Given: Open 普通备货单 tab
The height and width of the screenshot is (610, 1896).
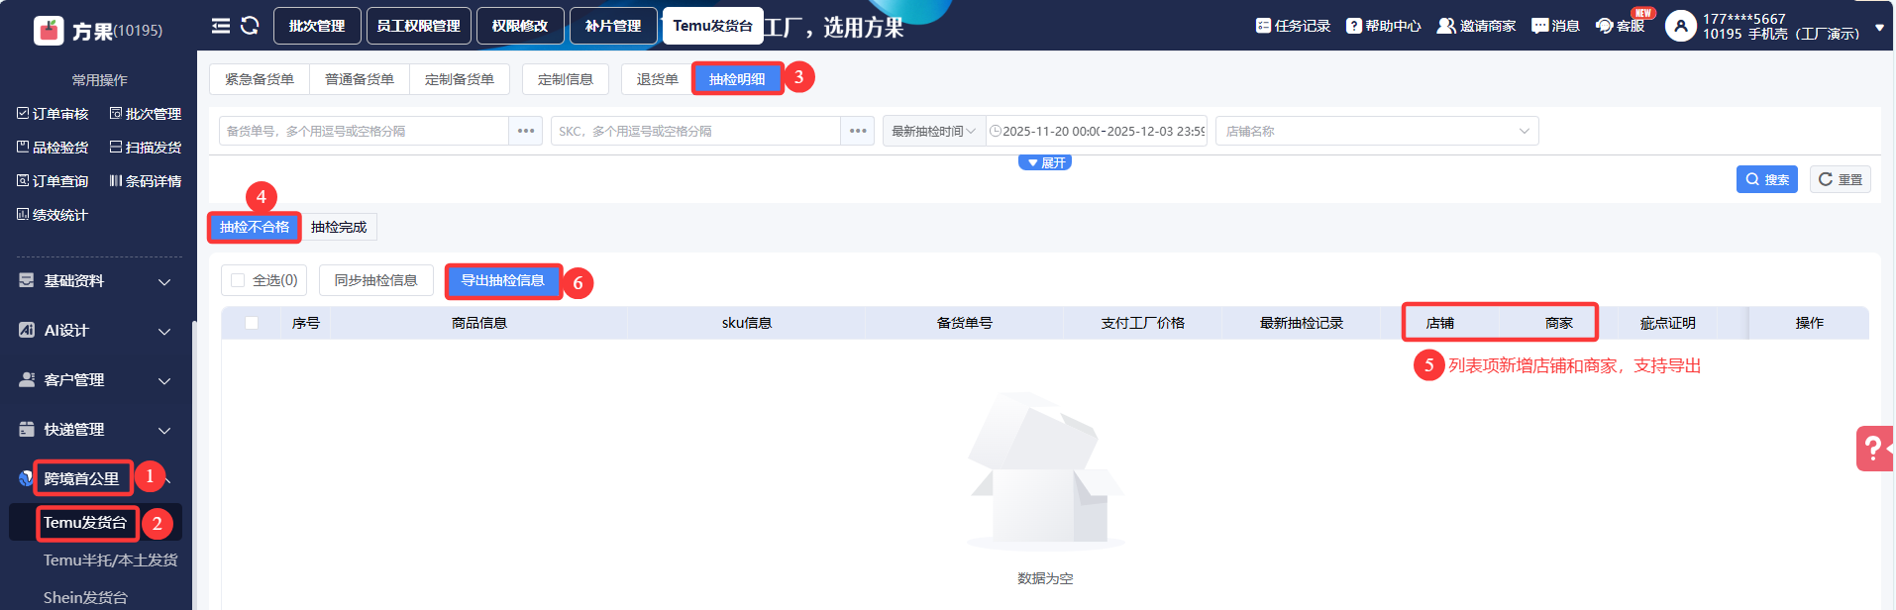Looking at the screenshot, I should point(360,79).
